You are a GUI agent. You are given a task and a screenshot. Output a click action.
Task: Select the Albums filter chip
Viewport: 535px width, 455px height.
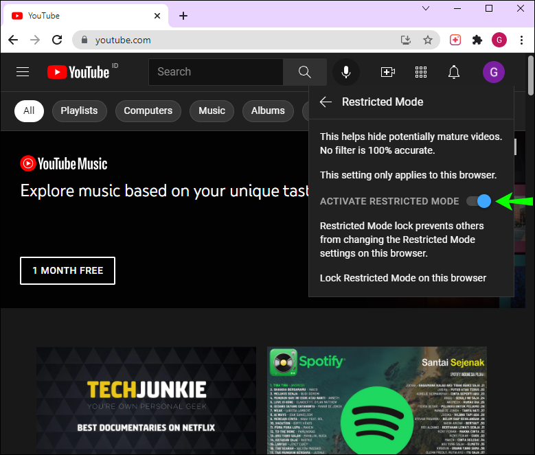[x=268, y=110]
